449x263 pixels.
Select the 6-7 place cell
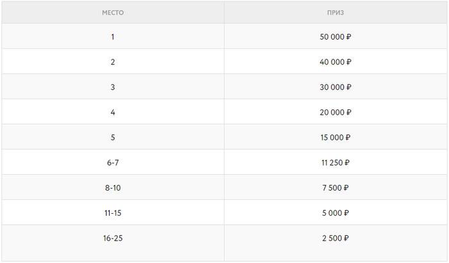pyautogui.click(x=113, y=163)
